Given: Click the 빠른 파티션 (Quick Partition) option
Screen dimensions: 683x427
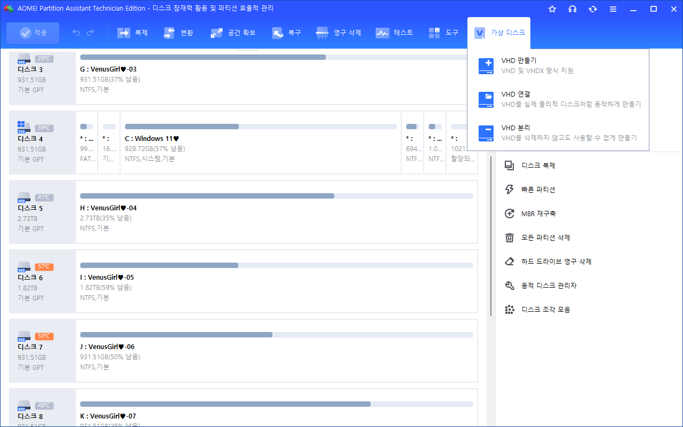Looking at the screenshot, I should tap(538, 189).
